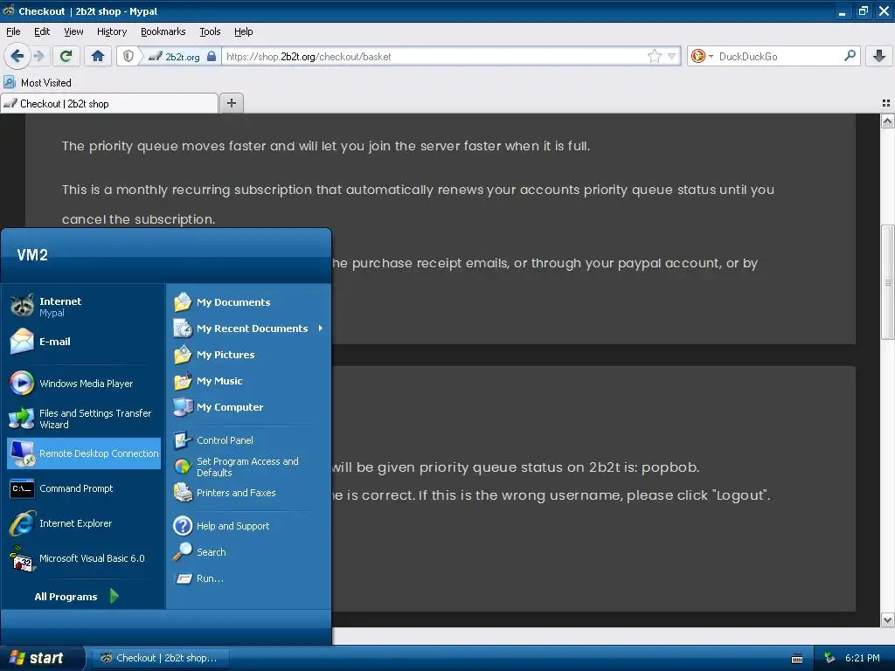This screenshot has width=895, height=671.
Task: Click the keyboard tray icon
Action: (x=797, y=659)
